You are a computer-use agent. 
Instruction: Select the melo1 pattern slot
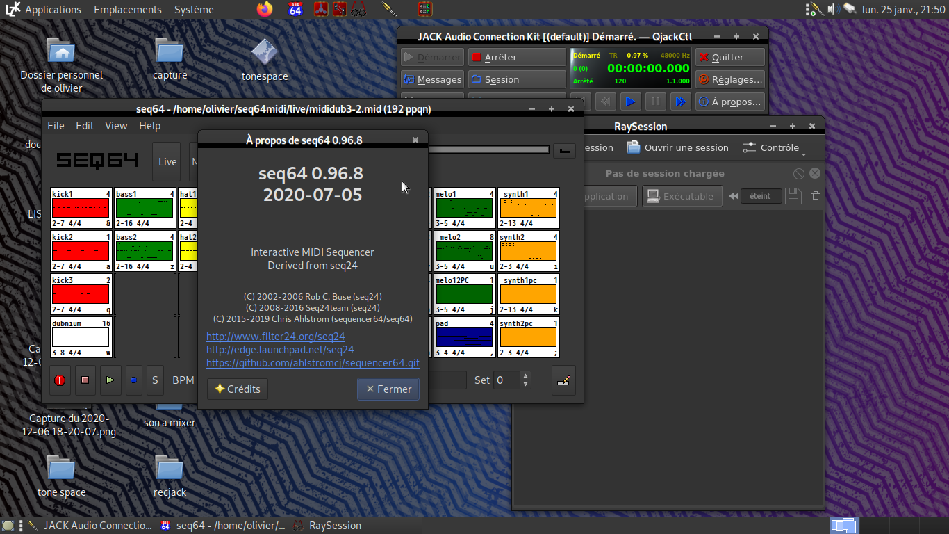pyautogui.click(x=465, y=208)
